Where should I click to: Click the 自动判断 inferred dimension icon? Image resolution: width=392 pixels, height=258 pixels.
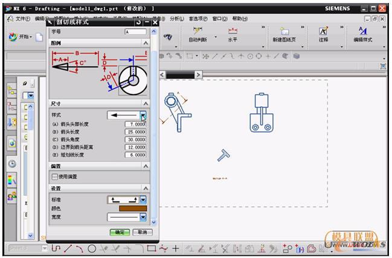198,31
